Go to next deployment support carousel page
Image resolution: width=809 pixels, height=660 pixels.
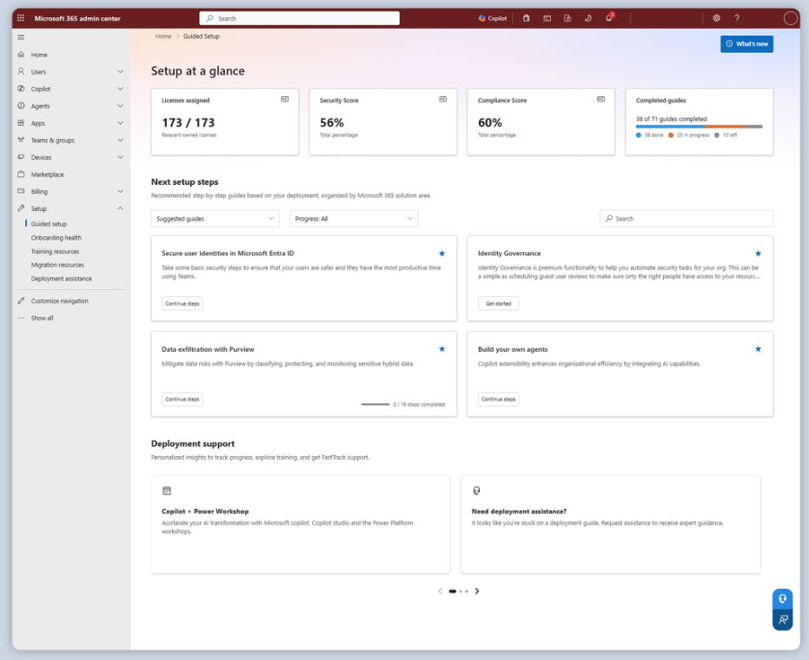point(477,591)
